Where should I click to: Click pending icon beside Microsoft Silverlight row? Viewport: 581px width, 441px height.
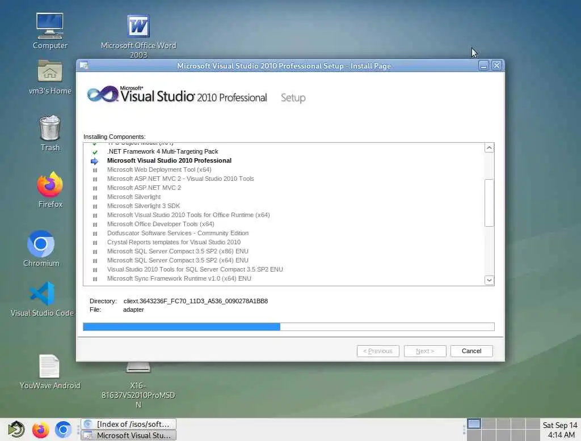coord(95,197)
